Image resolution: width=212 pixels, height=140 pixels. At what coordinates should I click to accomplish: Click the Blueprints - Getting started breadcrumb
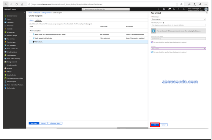click(x=42, y=13)
